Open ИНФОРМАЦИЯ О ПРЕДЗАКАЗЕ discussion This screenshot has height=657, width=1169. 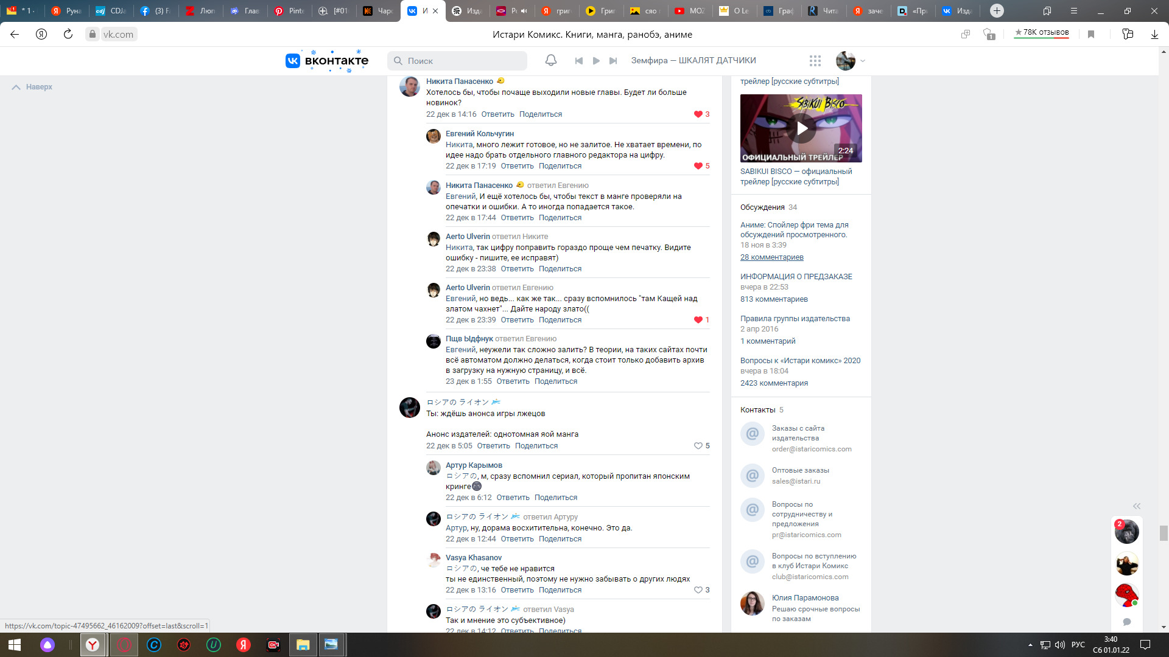(x=796, y=276)
